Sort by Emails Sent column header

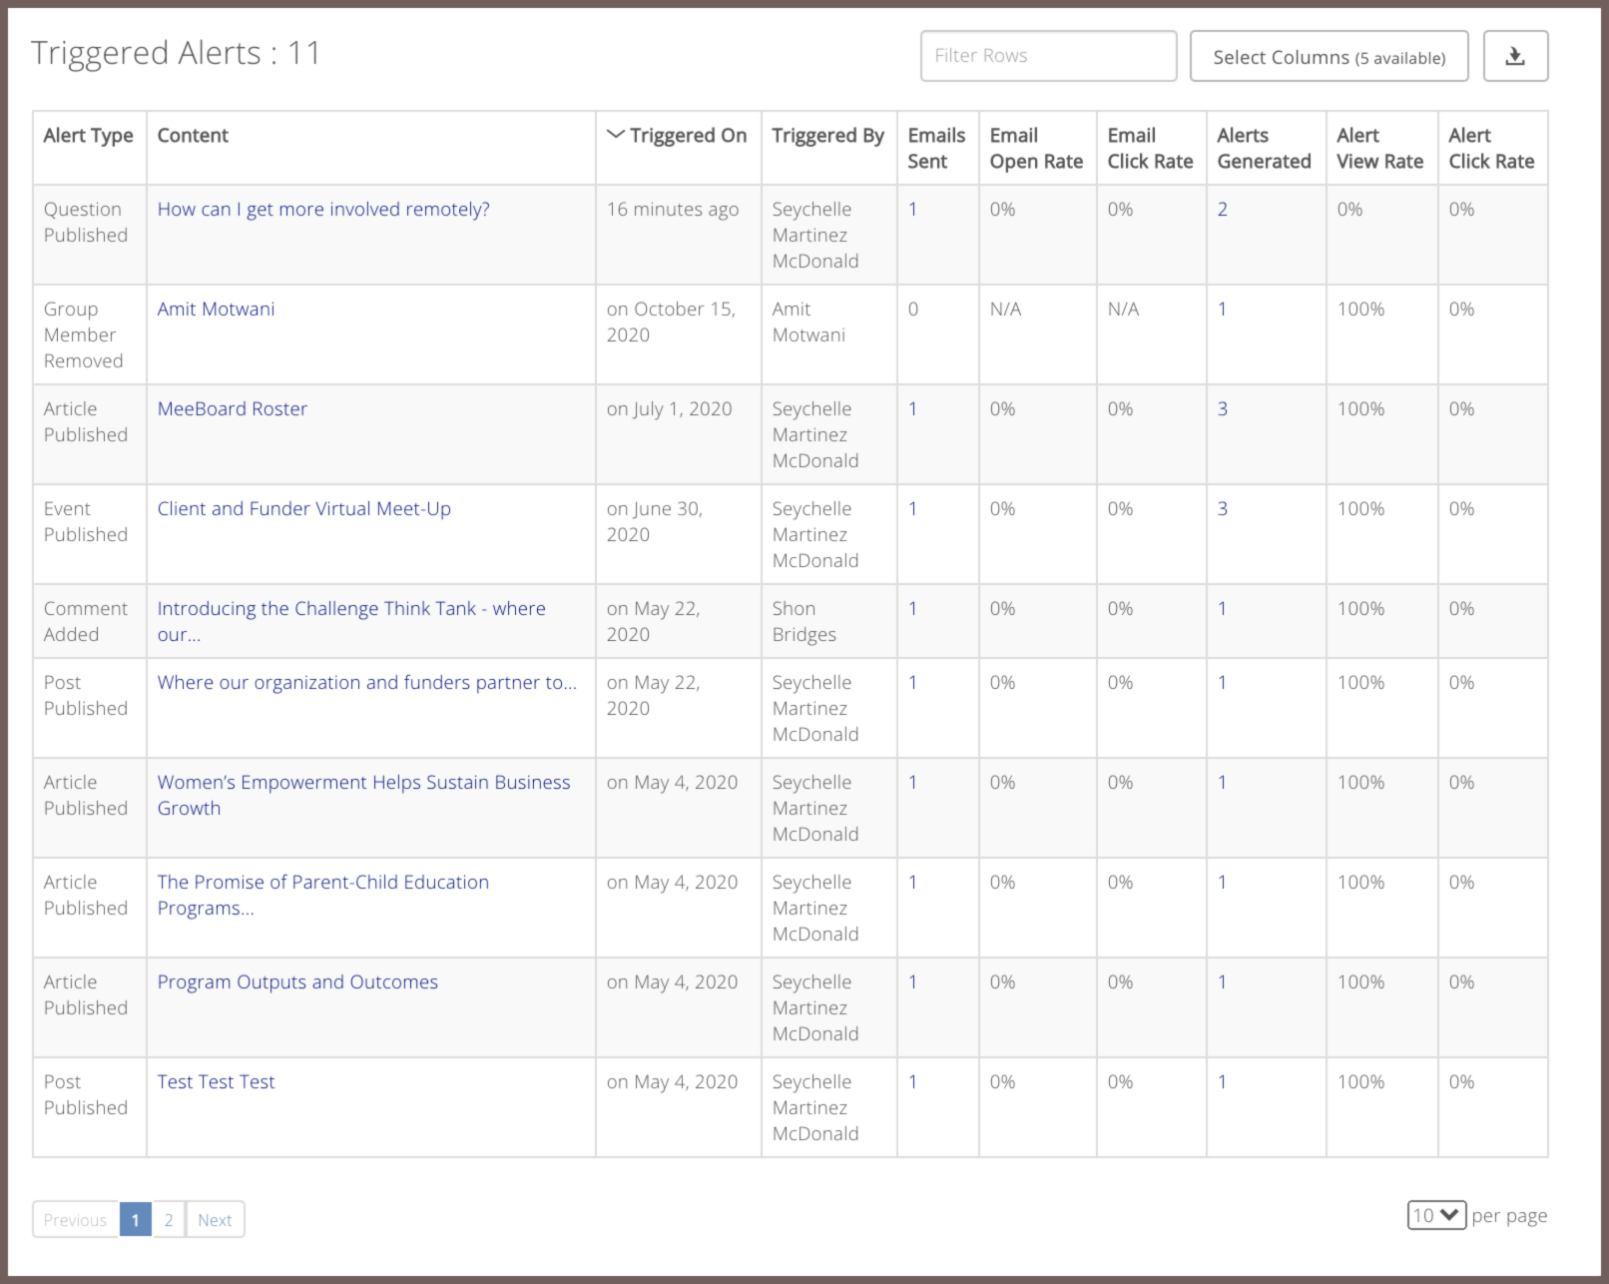[x=936, y=148]
